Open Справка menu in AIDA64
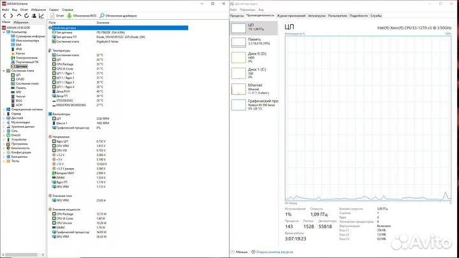The width and height of the screenshot is (459, 258). click(68, 10)
